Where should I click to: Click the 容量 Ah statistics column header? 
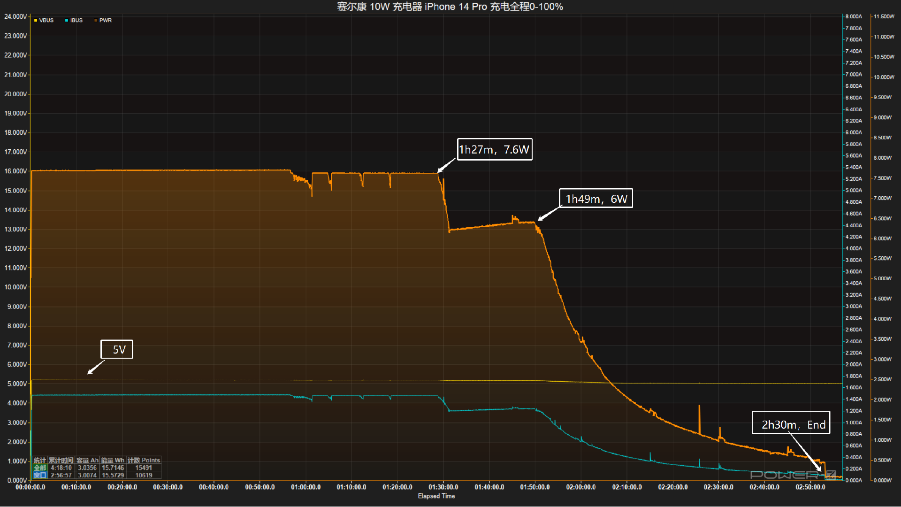87,460
